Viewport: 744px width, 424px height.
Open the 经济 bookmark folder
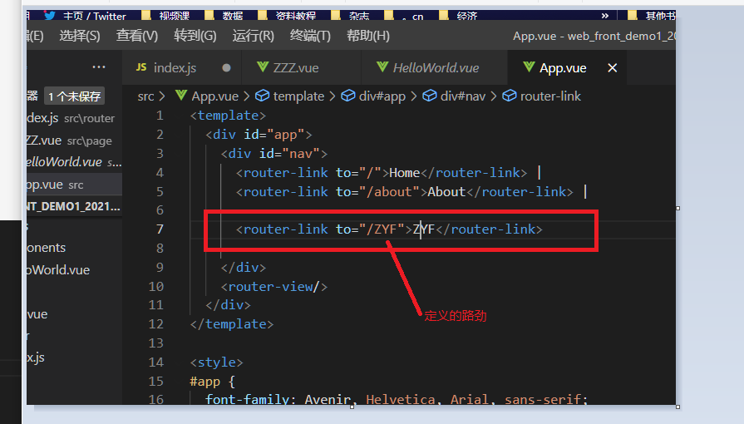pyautogui.click(x=460, y=16)
